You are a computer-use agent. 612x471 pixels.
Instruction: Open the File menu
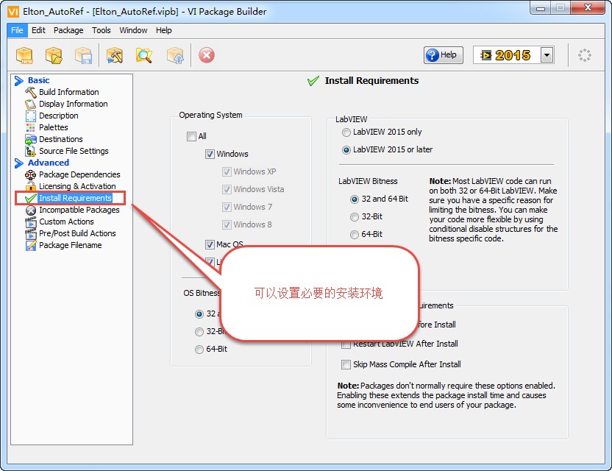[17, 30]
